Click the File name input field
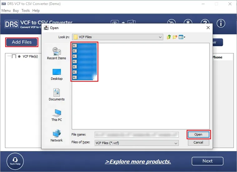Screen dimensions: 237x172 [x=137, y=135]
